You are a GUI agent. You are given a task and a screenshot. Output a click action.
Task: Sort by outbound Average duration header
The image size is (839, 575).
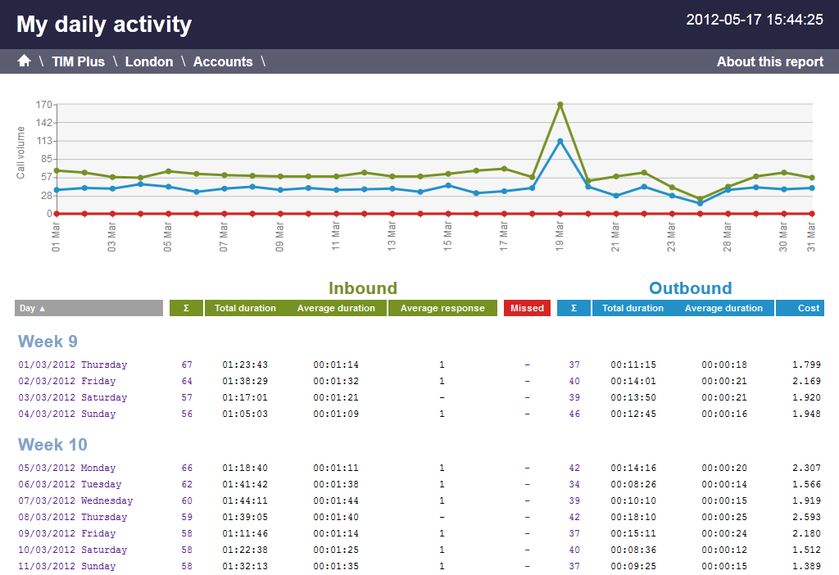click(x=723, y=308)
